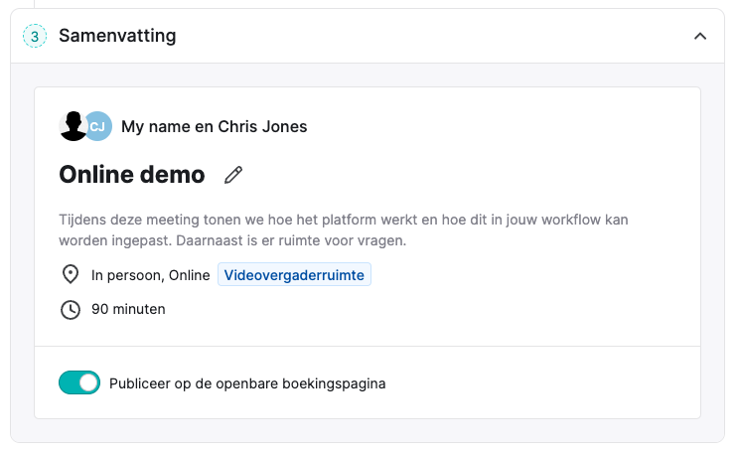Viewport: 738px width, 454px height.
Task: Open the Videovergaderruimte tag
Action: [294, 274]
